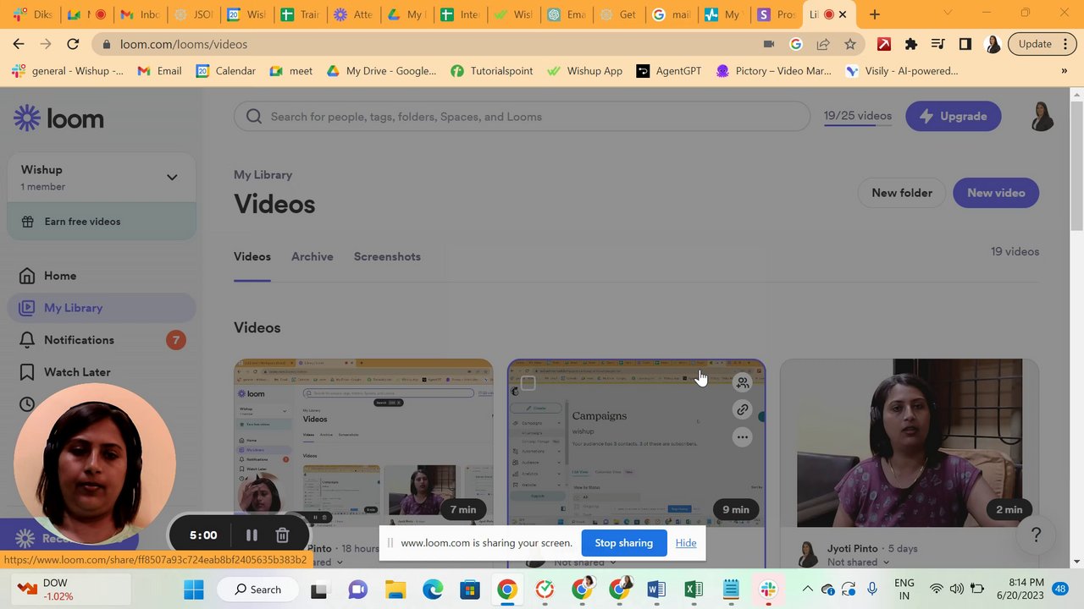Open Excel from the taskbar
The image size is (1084, 609).
(694, 590)
